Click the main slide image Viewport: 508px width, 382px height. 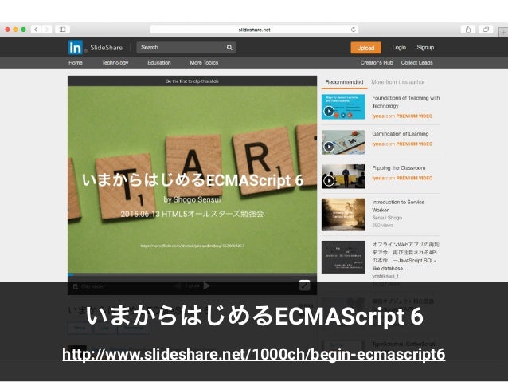click(x=192, y=179)
